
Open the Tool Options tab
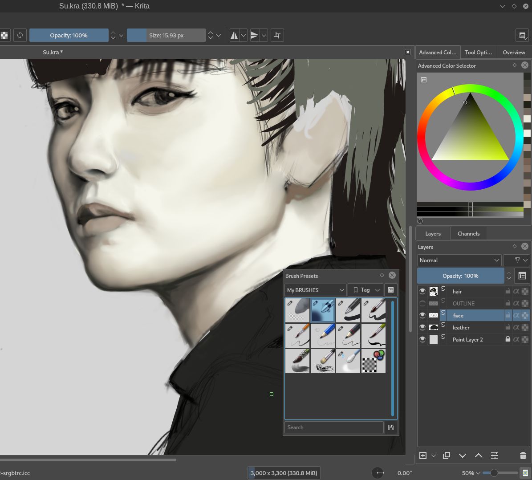pyautogui.click(x=478, y=52)
